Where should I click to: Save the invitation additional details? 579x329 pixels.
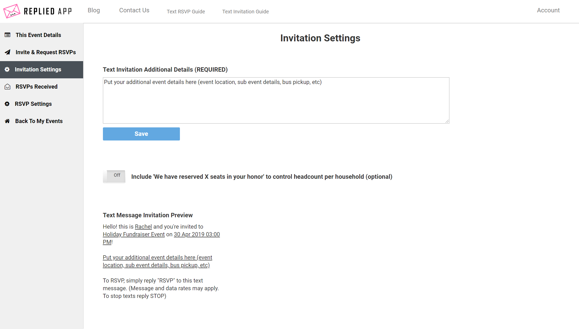(x=141, y=134)
